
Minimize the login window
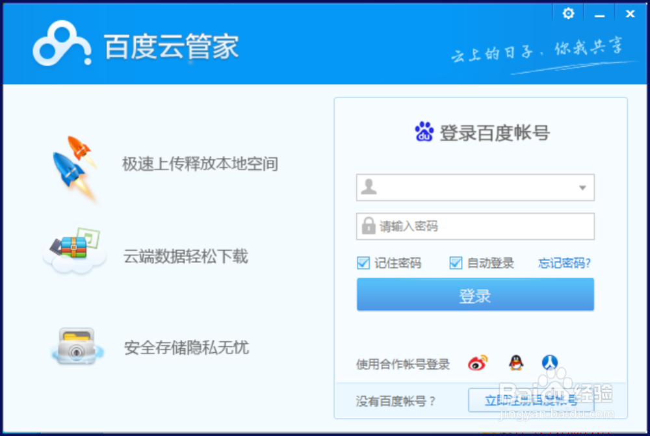tap(599, 15)
